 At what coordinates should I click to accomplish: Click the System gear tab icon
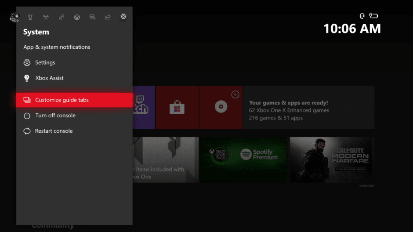123,17
